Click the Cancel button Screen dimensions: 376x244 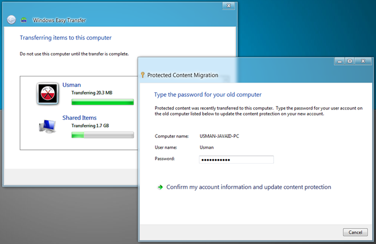355,232
